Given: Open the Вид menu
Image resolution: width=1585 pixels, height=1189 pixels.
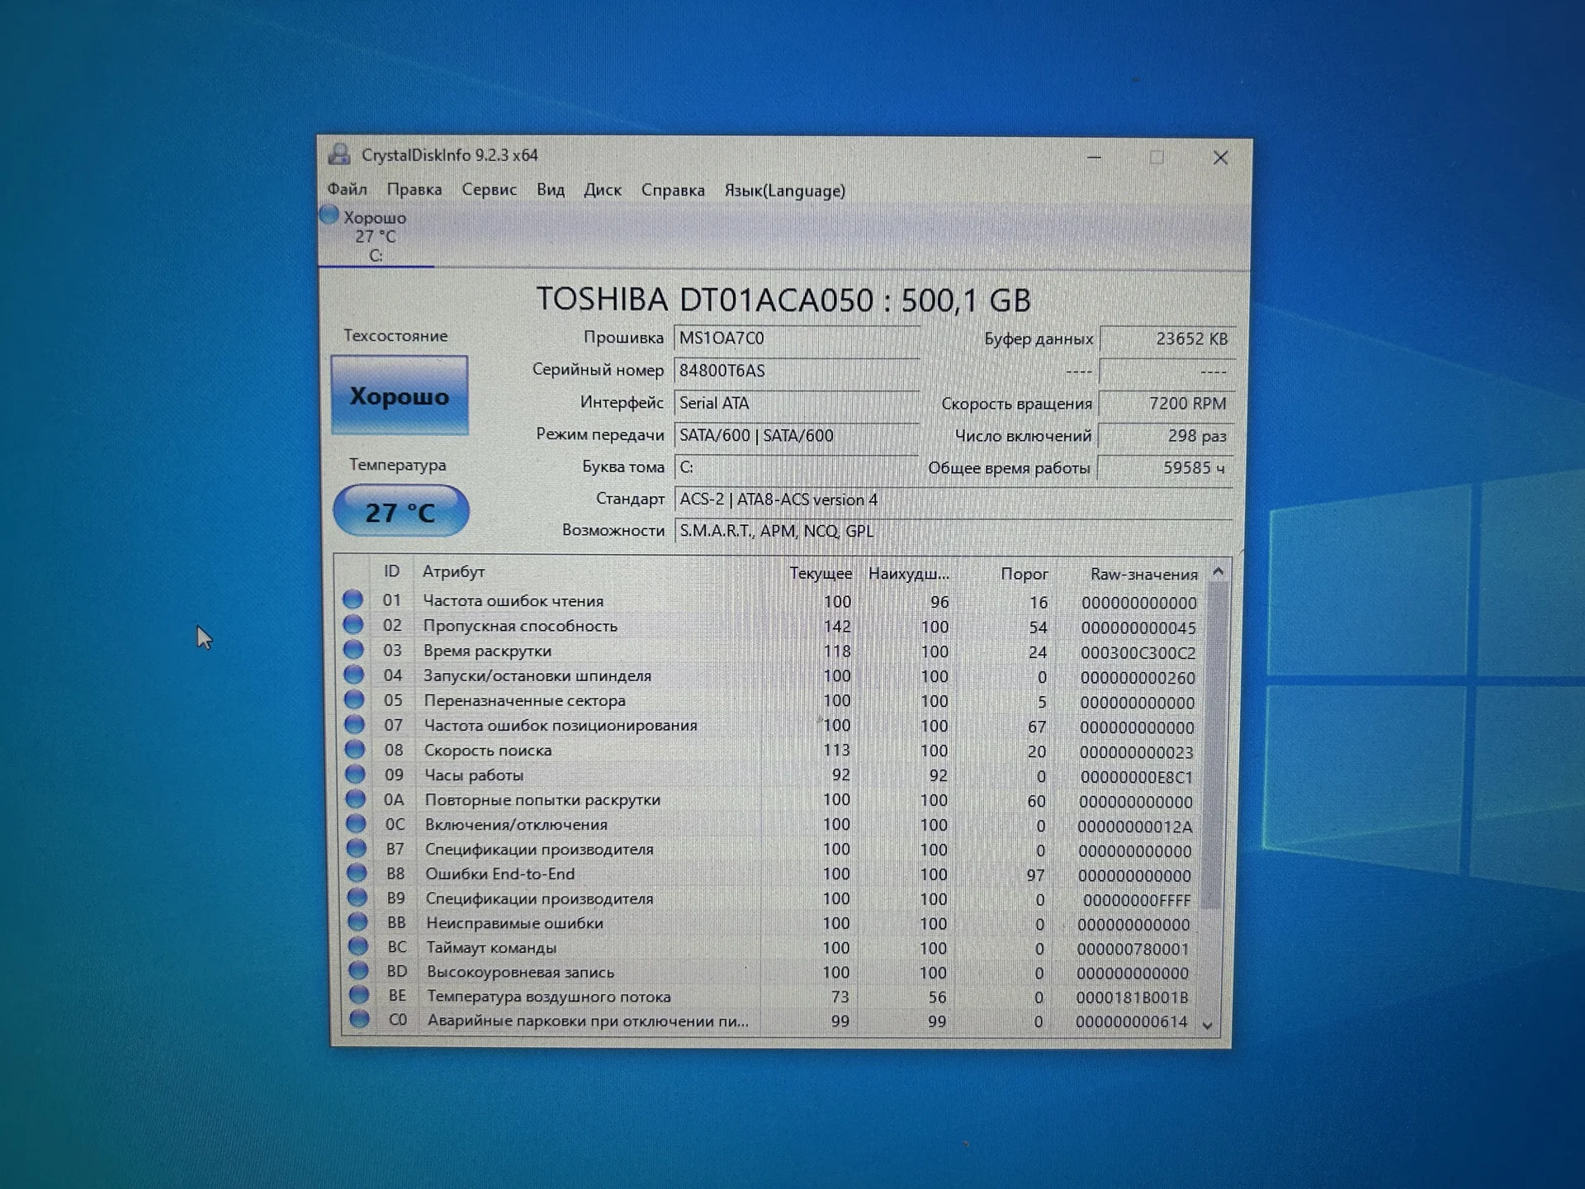Looking at the screenshot, I should point(551,190).
